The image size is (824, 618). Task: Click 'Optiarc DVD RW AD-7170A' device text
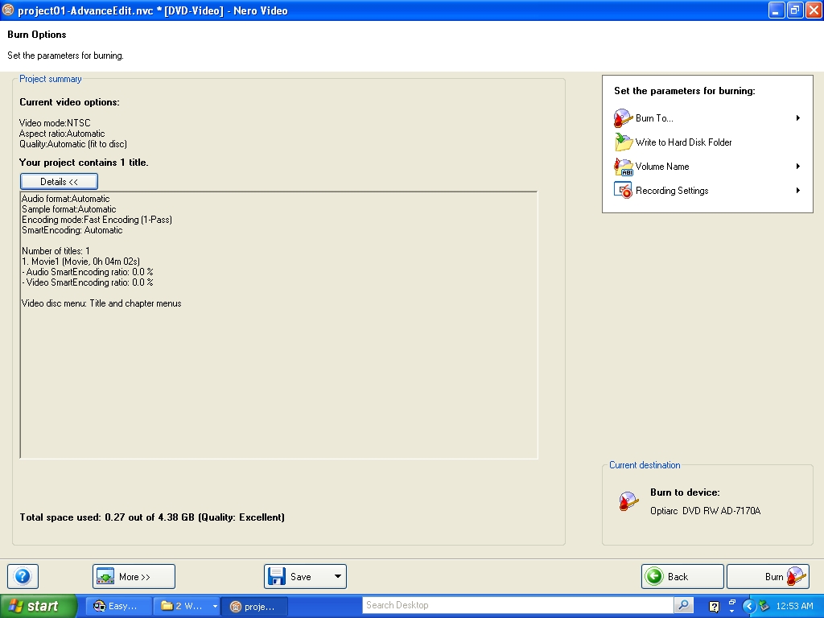[705, 511]
